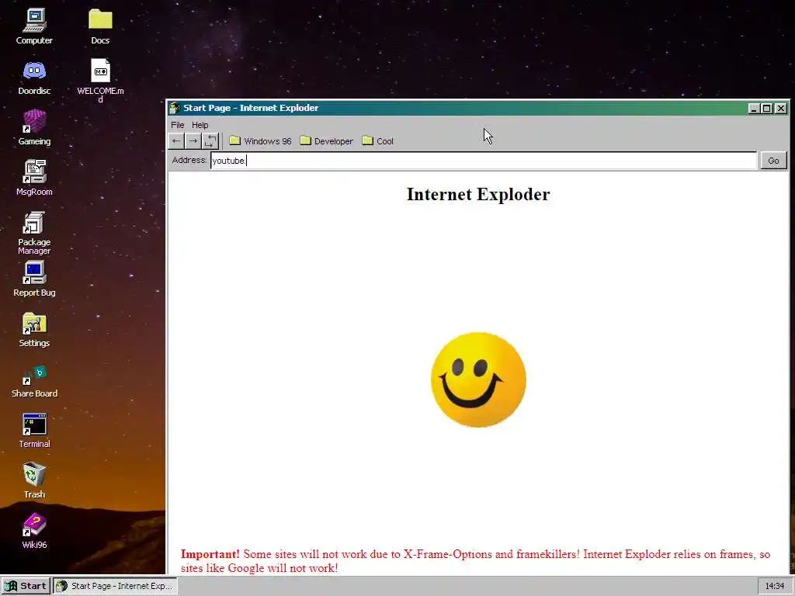Open the Trash icon

coord(34,480)
